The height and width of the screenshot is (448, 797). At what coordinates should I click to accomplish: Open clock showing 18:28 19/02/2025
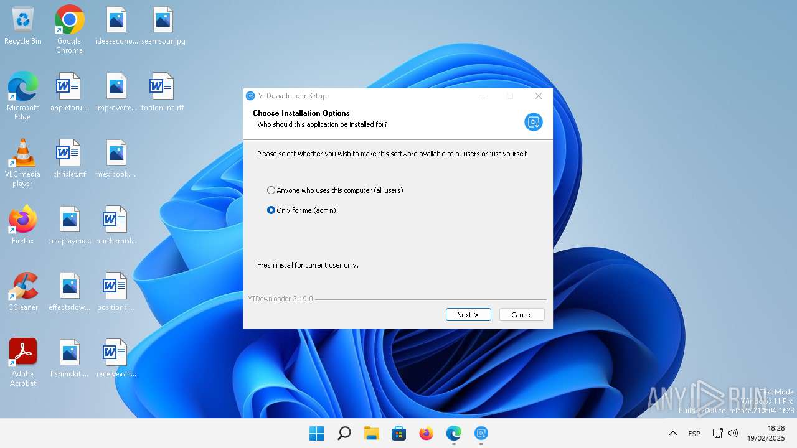coord(766,433)
